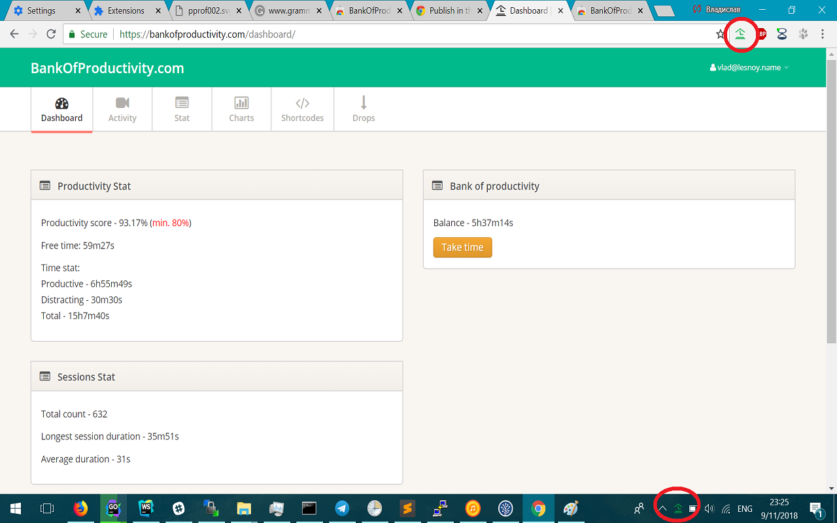The width and height of the screenshot is (837, 523).
Task: Go to the Stat section
Action: (x=182, y=110)
